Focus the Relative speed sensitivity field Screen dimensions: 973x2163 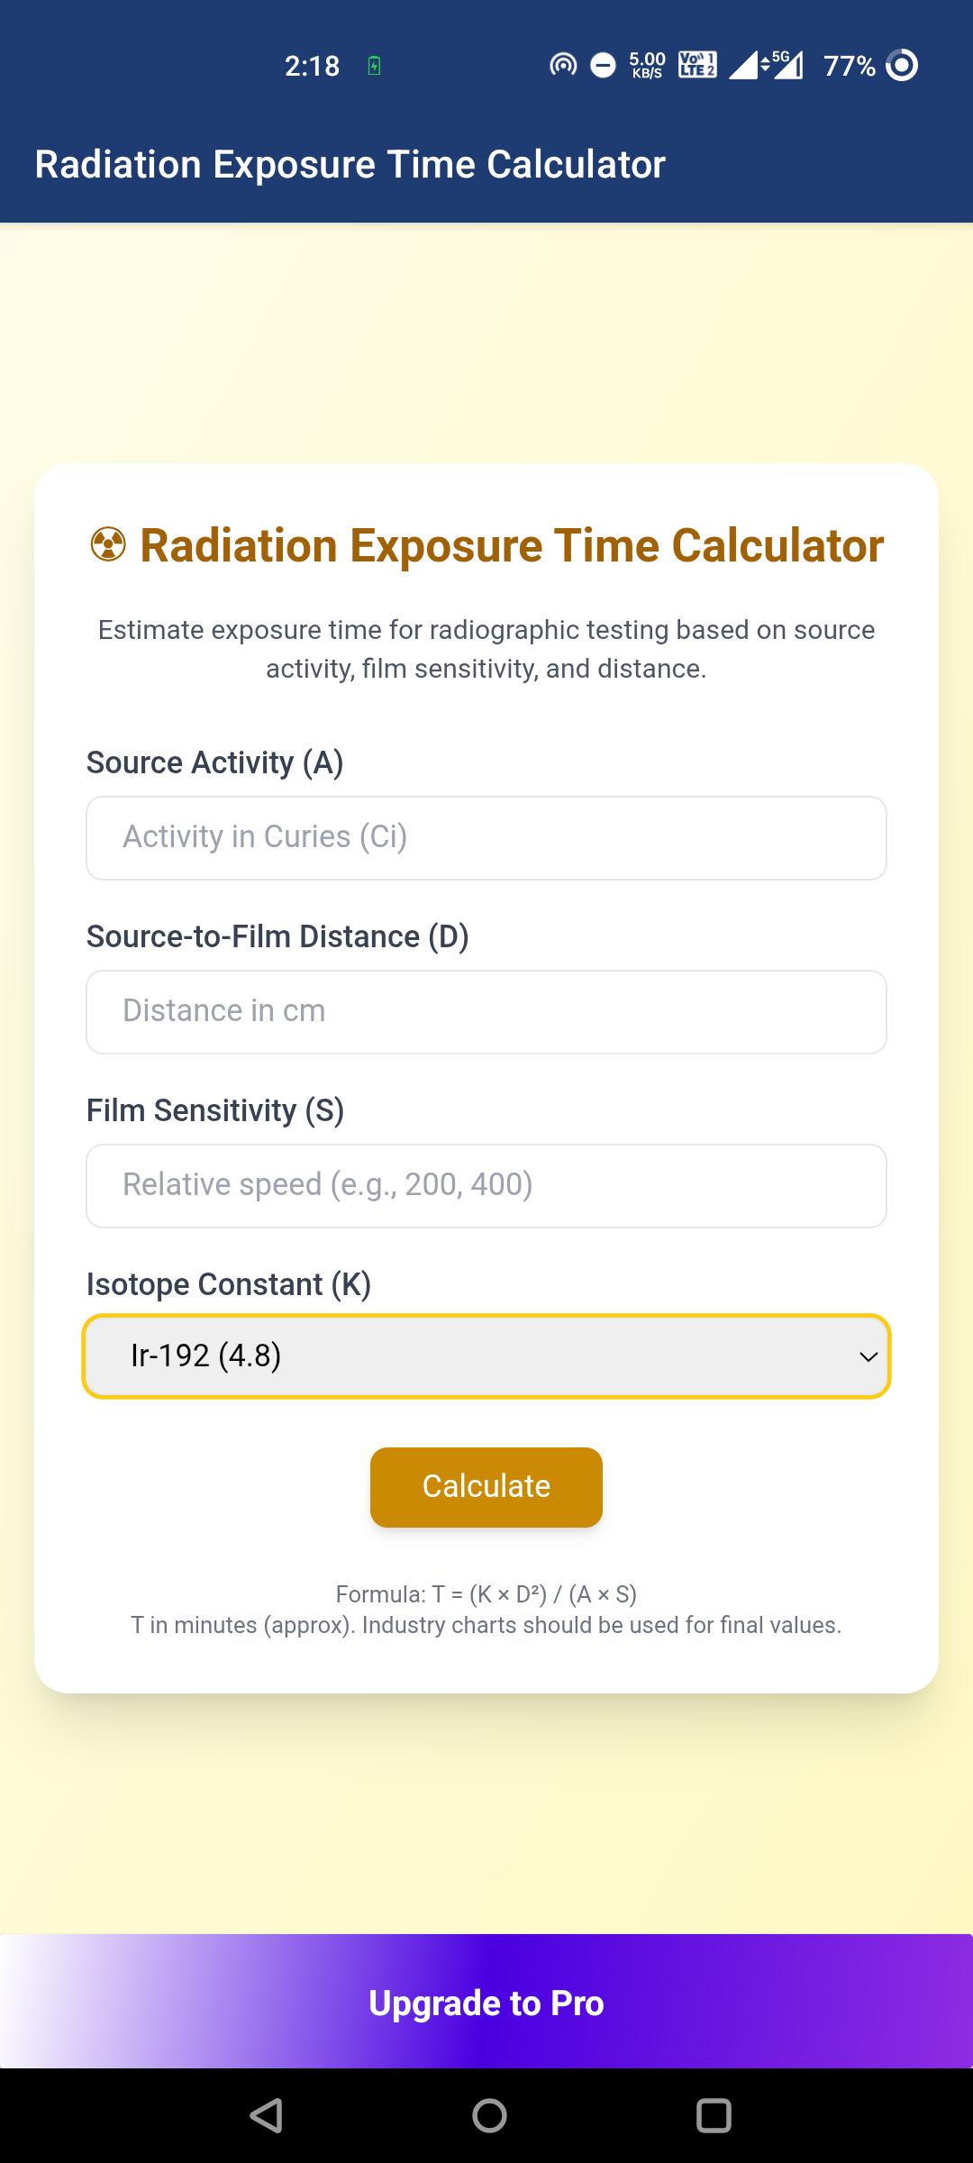[x=486, y=1185]
